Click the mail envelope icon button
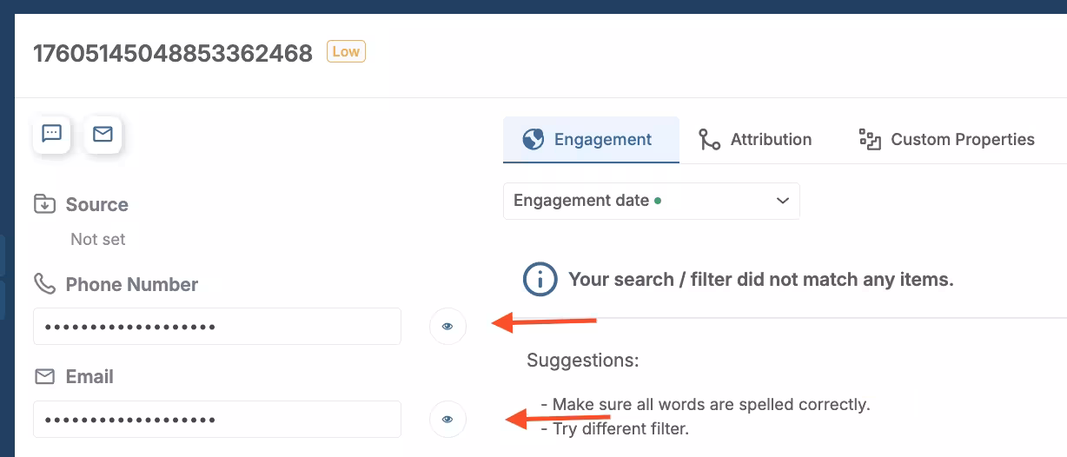Screen dimensions: 1067x457 pos(103,135)
